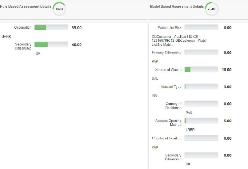Click the Country of Taxation score bar
The image size is (248, 169).
pyautogui.click(x=201, y=138)
